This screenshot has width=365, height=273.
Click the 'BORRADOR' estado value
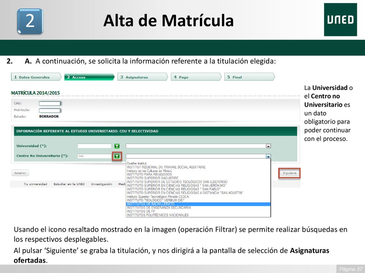(49, 117)
